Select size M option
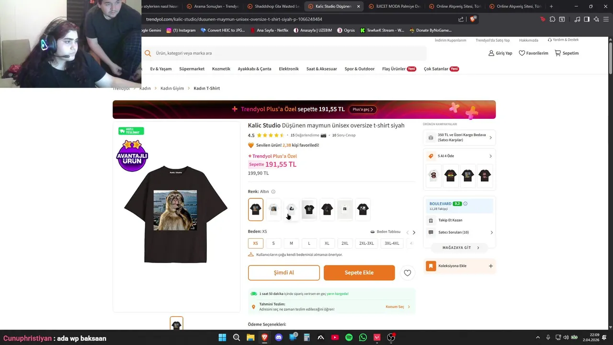The image size is (613, 345). 291,243
